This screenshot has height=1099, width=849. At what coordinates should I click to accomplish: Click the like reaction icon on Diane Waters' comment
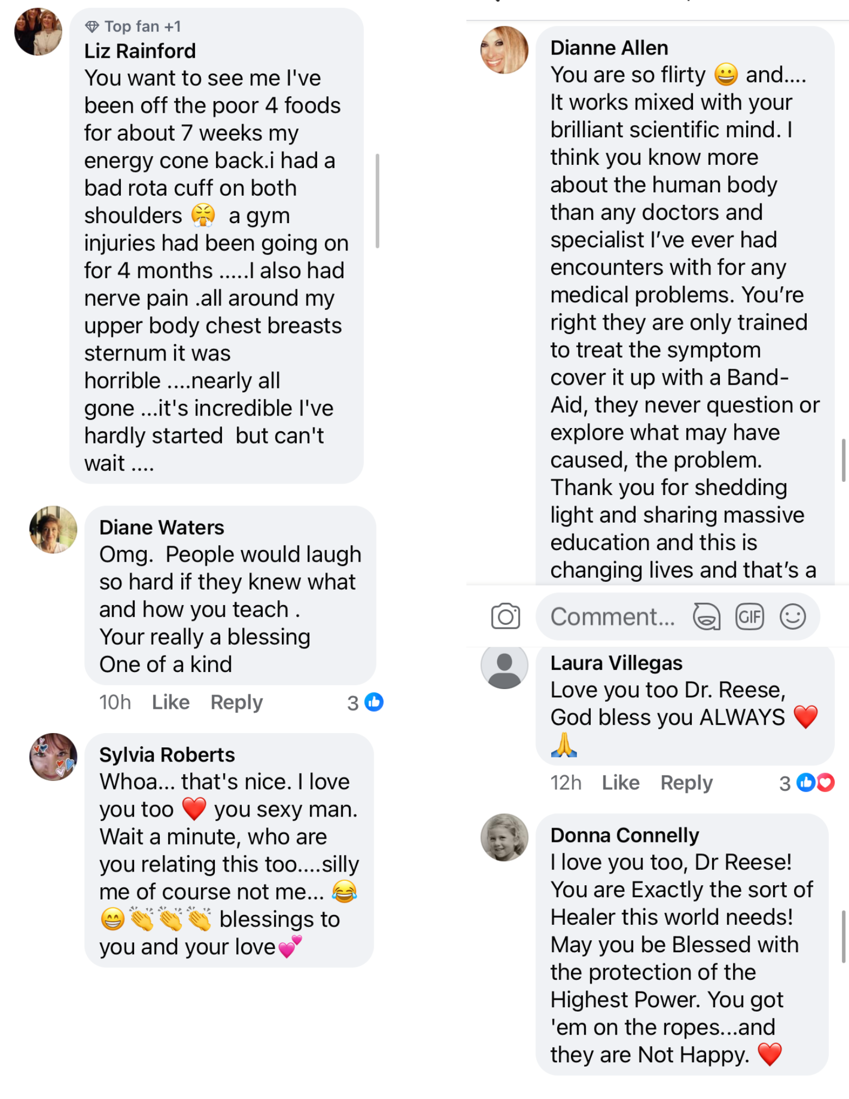374,702
